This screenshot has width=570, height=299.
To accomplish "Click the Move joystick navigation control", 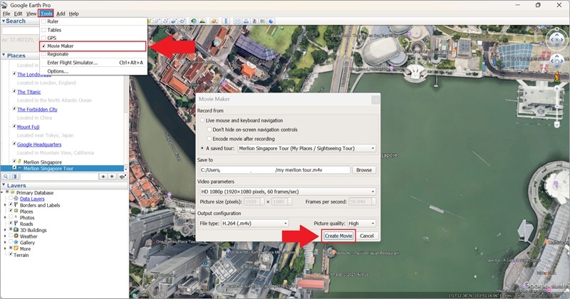I will (x=556, y=61).
